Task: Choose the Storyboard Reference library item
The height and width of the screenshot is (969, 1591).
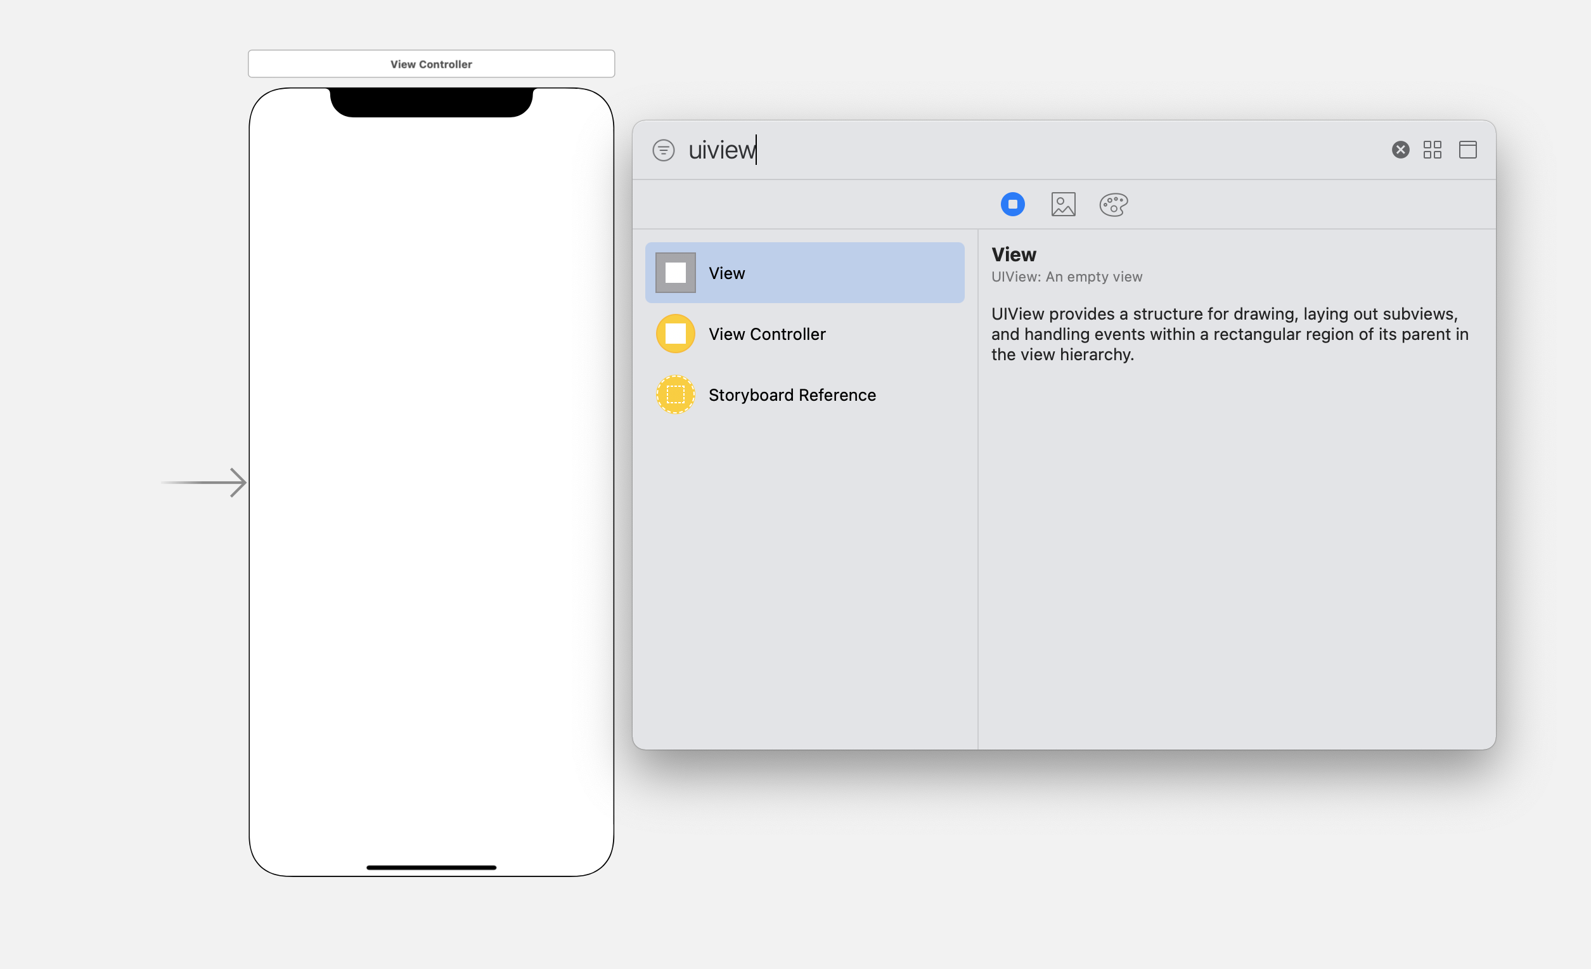Action: [x=792, y=394]
